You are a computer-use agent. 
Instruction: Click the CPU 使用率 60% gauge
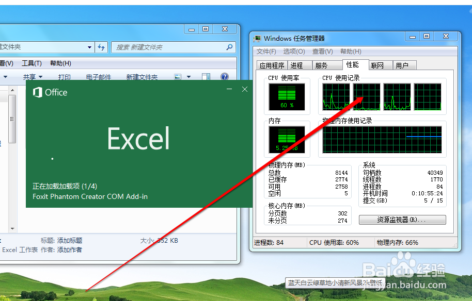[287, 97]
